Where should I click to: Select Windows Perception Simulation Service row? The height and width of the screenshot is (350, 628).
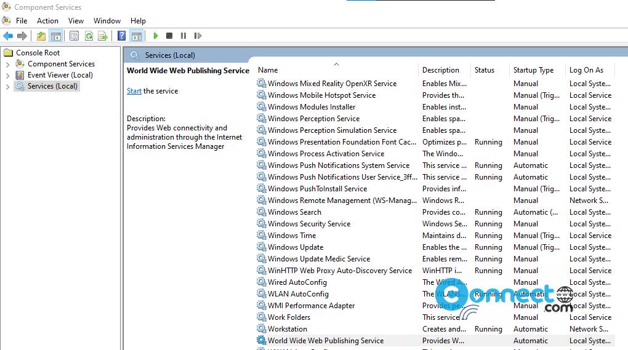click(x=435, y=130)
